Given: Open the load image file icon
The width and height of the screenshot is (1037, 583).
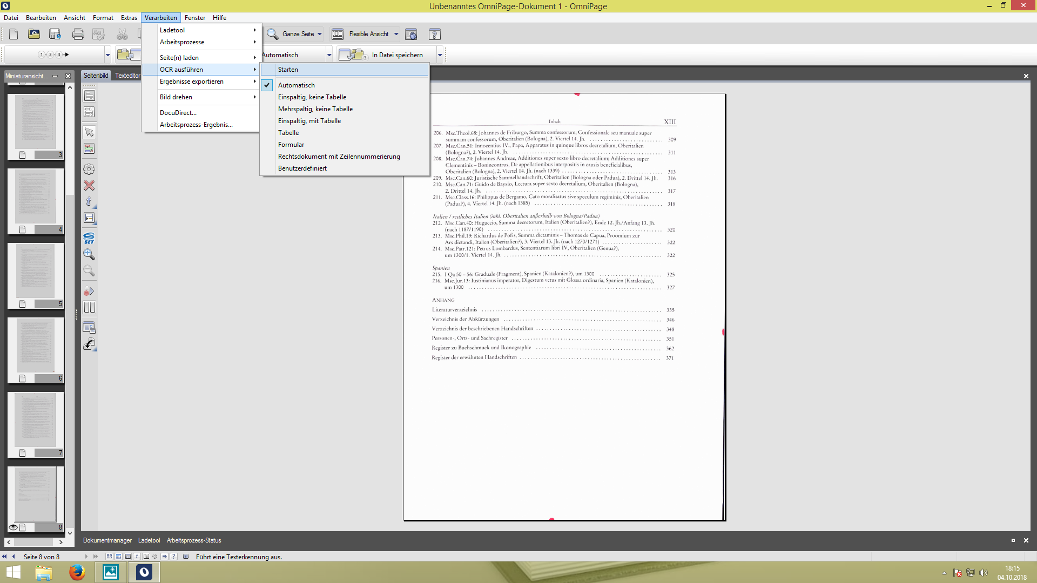Looking at the screenshot, I should point(34,34).
